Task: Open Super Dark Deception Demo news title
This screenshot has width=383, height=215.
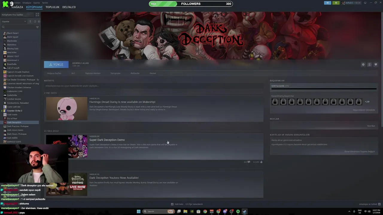Action: [107, 140]
